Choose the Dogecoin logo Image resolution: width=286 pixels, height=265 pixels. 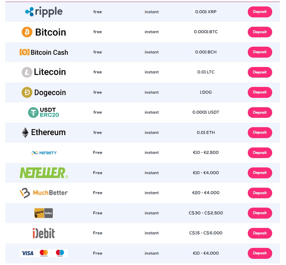44,92
